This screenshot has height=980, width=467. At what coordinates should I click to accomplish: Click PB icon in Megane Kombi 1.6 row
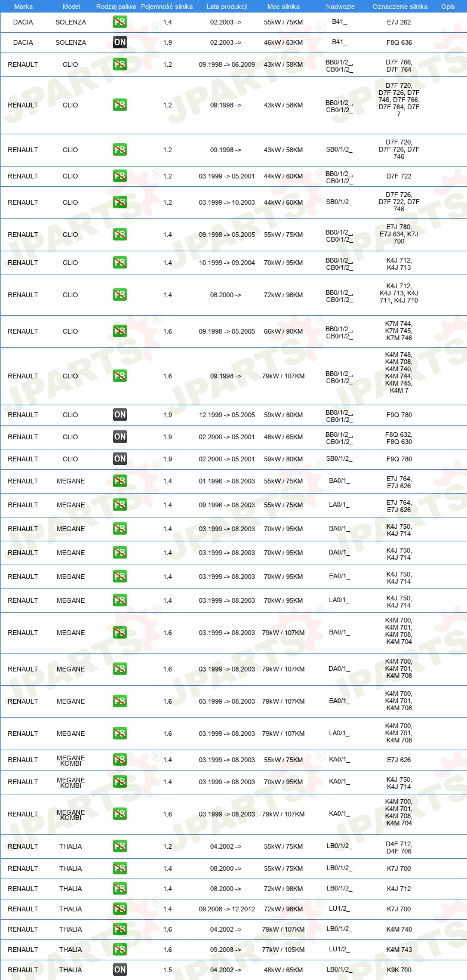click(120, 814)
